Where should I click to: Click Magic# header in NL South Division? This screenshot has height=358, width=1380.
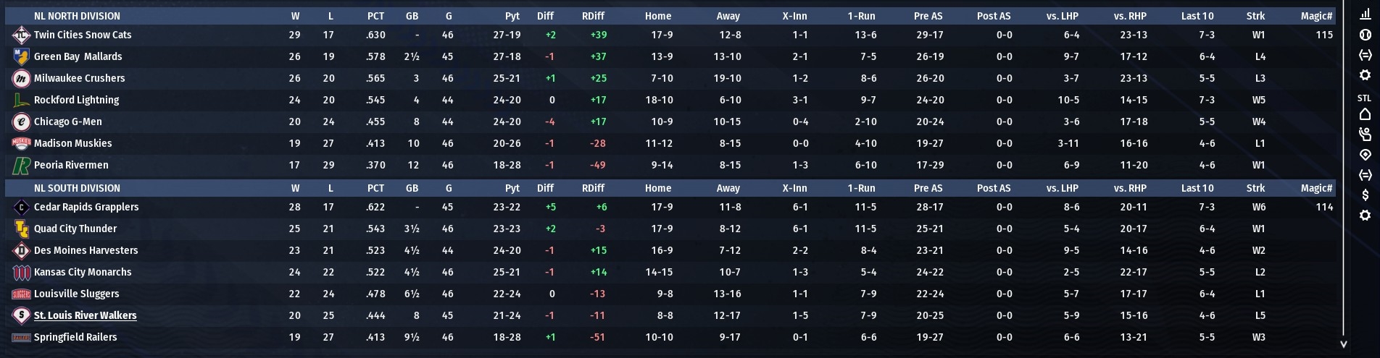tap(1316, 188)
